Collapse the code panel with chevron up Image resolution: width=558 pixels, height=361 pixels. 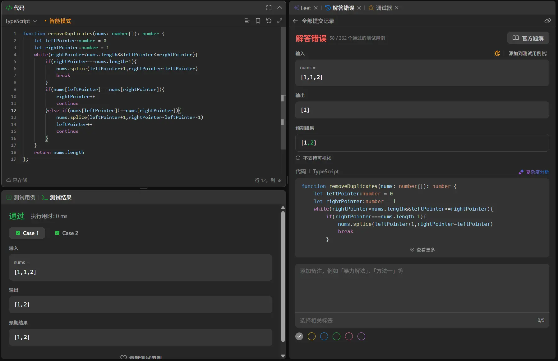coord(280,8)
